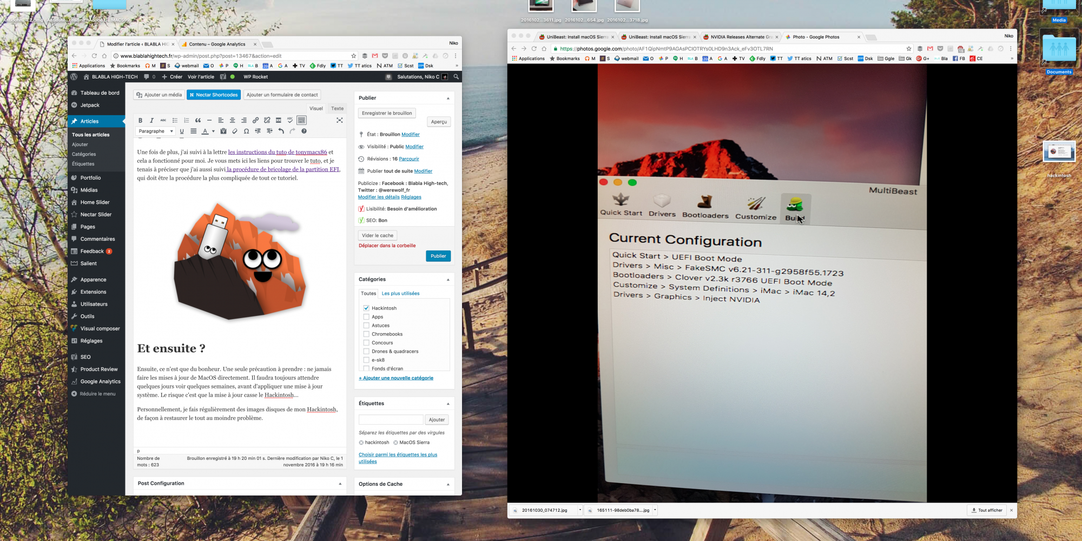
Task: Remove the MacOS Sierra tag
Action: tap(395, 443)
